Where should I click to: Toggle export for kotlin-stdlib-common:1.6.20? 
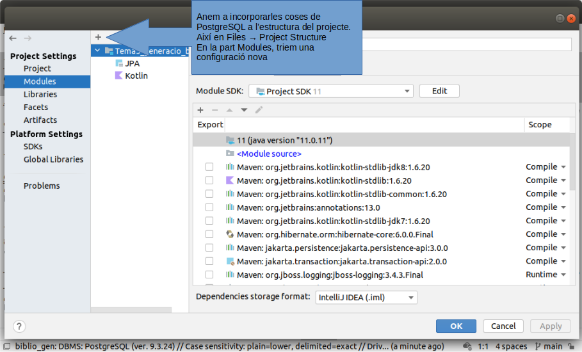(x=209, y=194)
